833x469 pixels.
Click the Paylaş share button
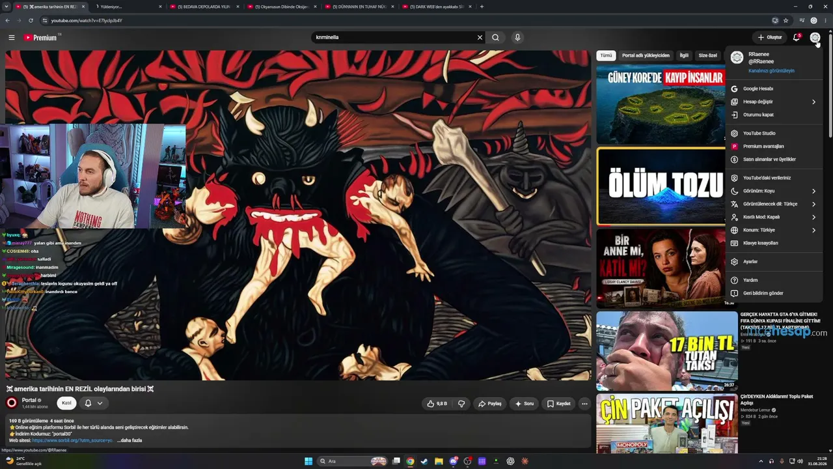click(489, 404)
